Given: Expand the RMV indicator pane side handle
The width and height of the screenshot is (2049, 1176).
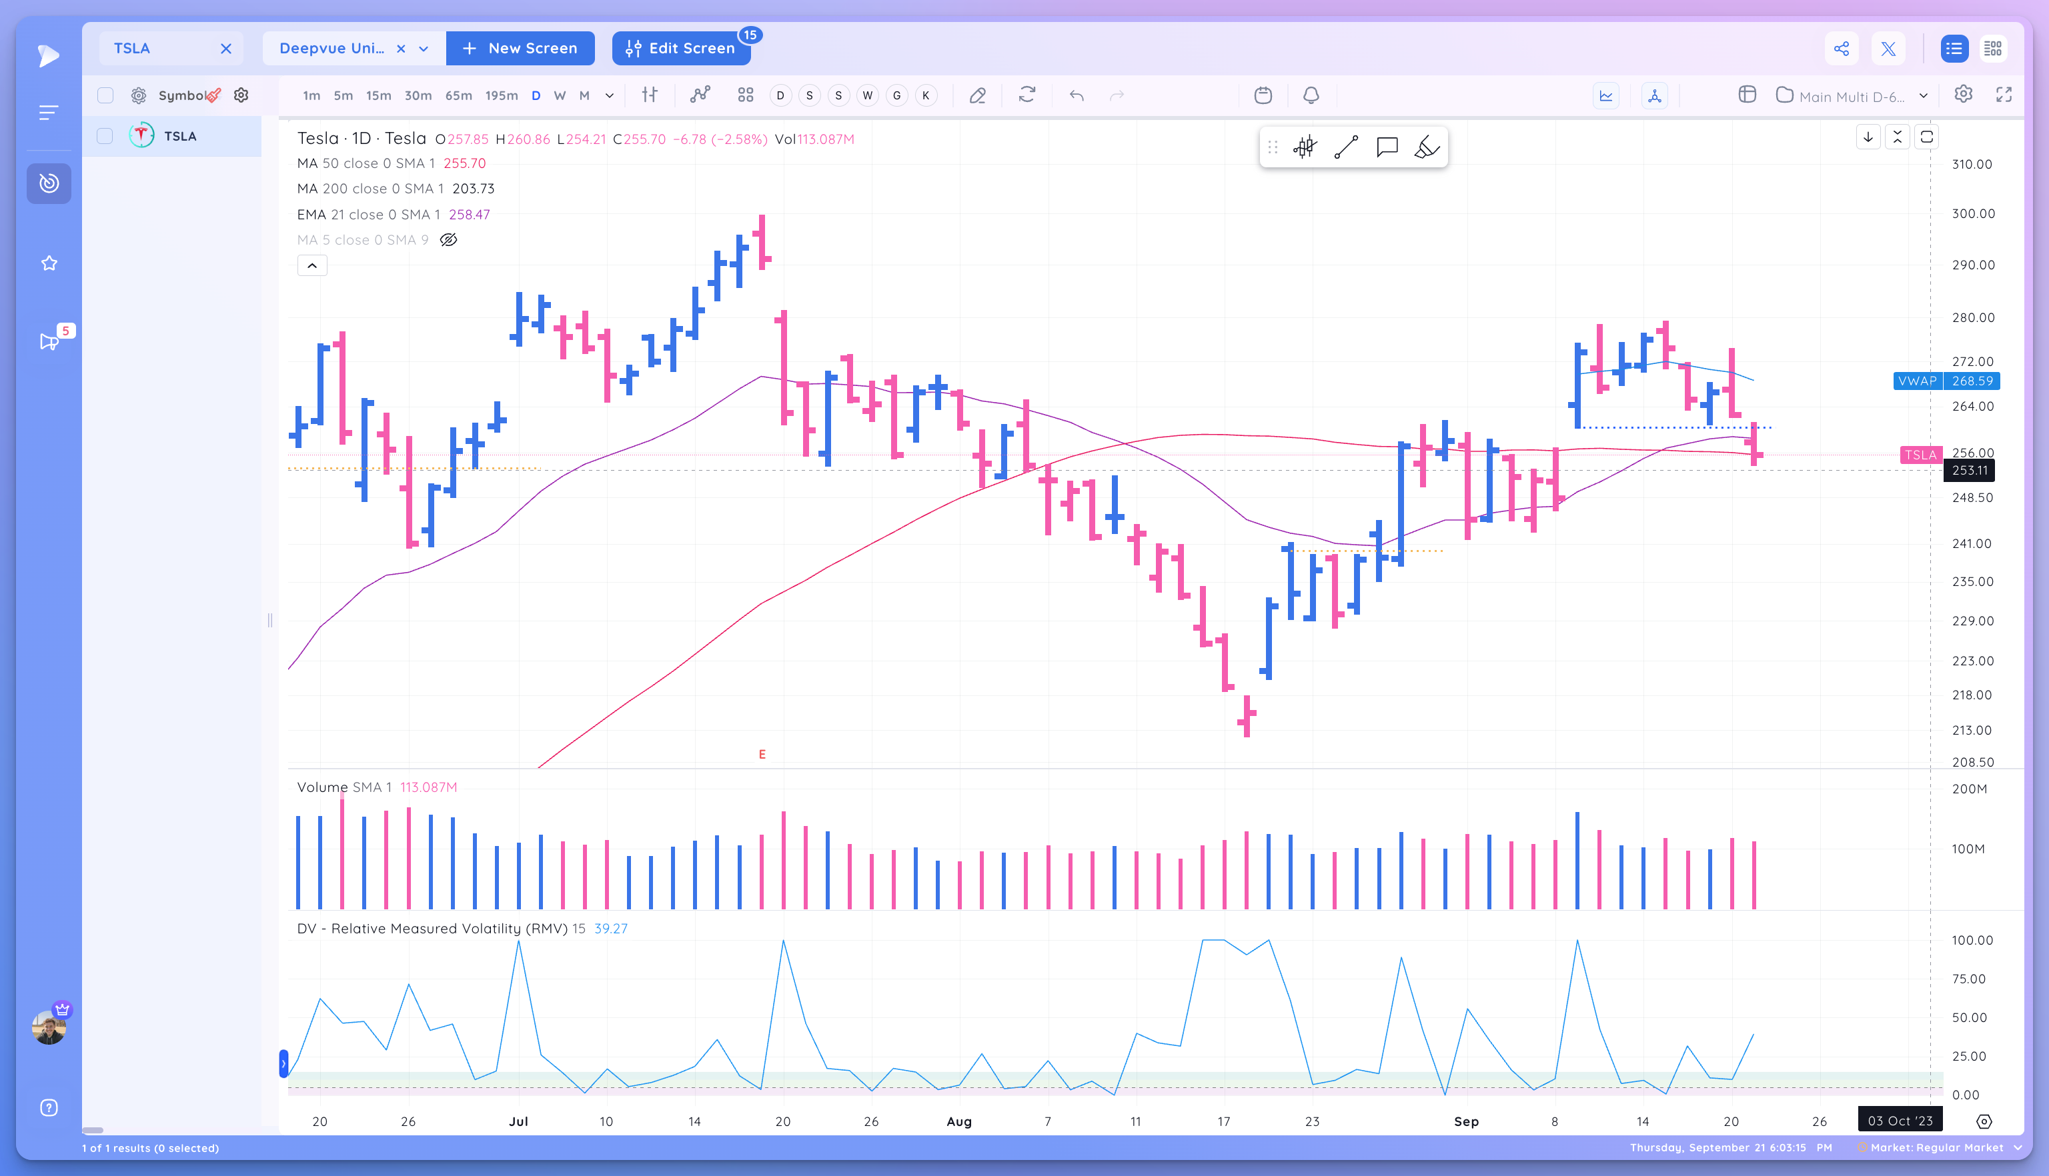Looking at the screenshot, I should pos(283,1063).
